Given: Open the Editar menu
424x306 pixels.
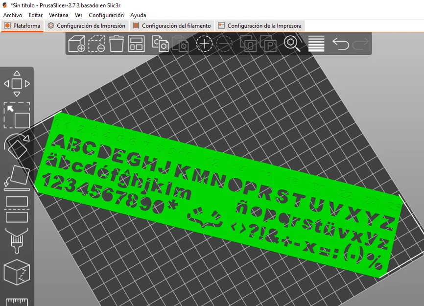Looking at the screenshot, I should click(x=35, y=15).
